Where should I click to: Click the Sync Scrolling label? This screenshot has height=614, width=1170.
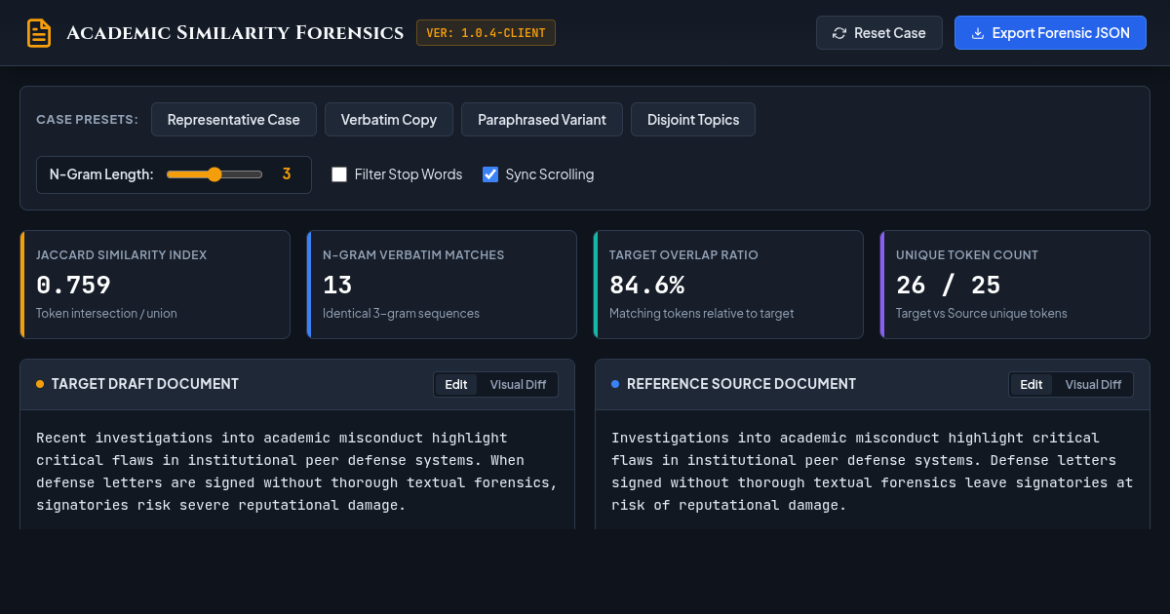(x=550, y=174)
